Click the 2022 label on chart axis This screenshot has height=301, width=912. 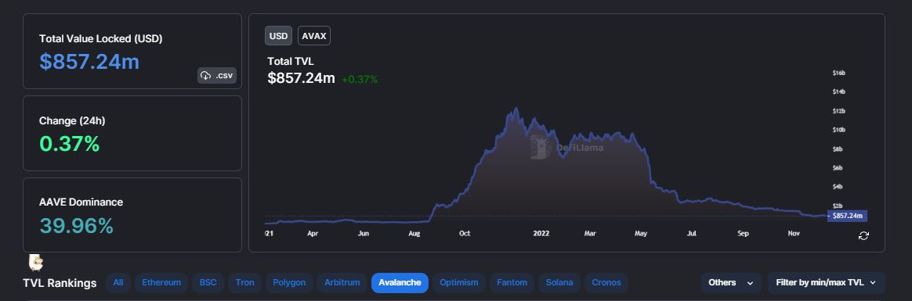(541, 234)
